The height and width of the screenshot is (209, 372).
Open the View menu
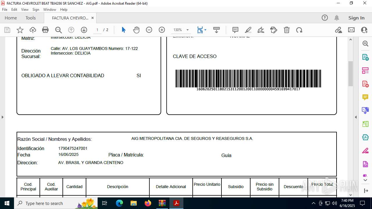[x=25, y=10]
